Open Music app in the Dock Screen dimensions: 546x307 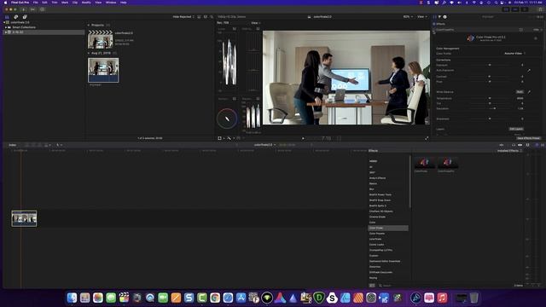click(442, 298)
